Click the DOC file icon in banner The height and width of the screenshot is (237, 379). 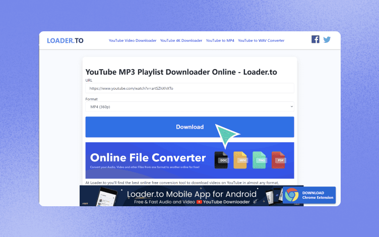point(221,160)
